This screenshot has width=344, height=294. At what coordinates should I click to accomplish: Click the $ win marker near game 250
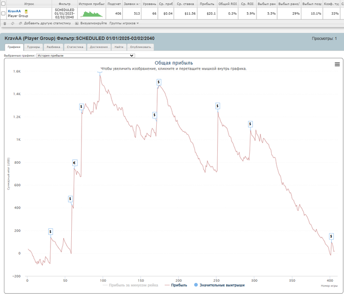click(x=217, y=106)
